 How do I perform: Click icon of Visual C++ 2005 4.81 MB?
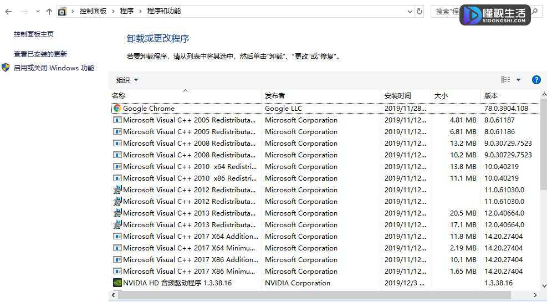click(x=117, y=120)
